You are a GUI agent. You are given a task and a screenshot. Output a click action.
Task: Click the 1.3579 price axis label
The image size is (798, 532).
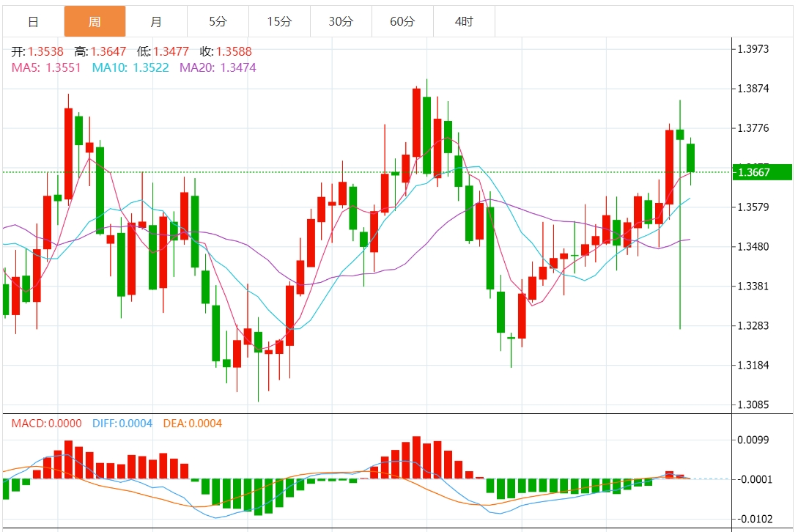pyautogui.click(x=753, y=207)
